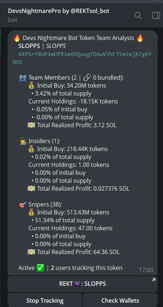The height and width of the screenshot is (307, 163).
Task: Click the bold SLOPPS token name
Action: 29,46
